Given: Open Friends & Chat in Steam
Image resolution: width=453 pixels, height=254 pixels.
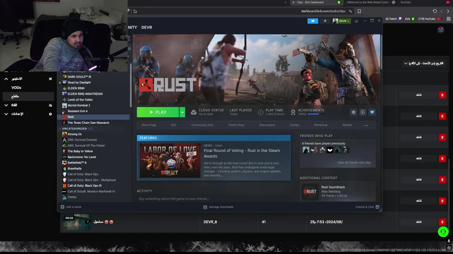Looking at the screenshot, I should tap(367, 207).
